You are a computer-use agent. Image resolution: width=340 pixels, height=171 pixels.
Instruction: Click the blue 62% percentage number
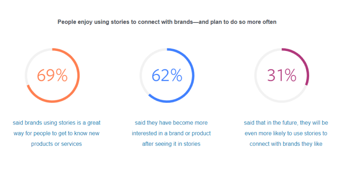click(167, 75)
